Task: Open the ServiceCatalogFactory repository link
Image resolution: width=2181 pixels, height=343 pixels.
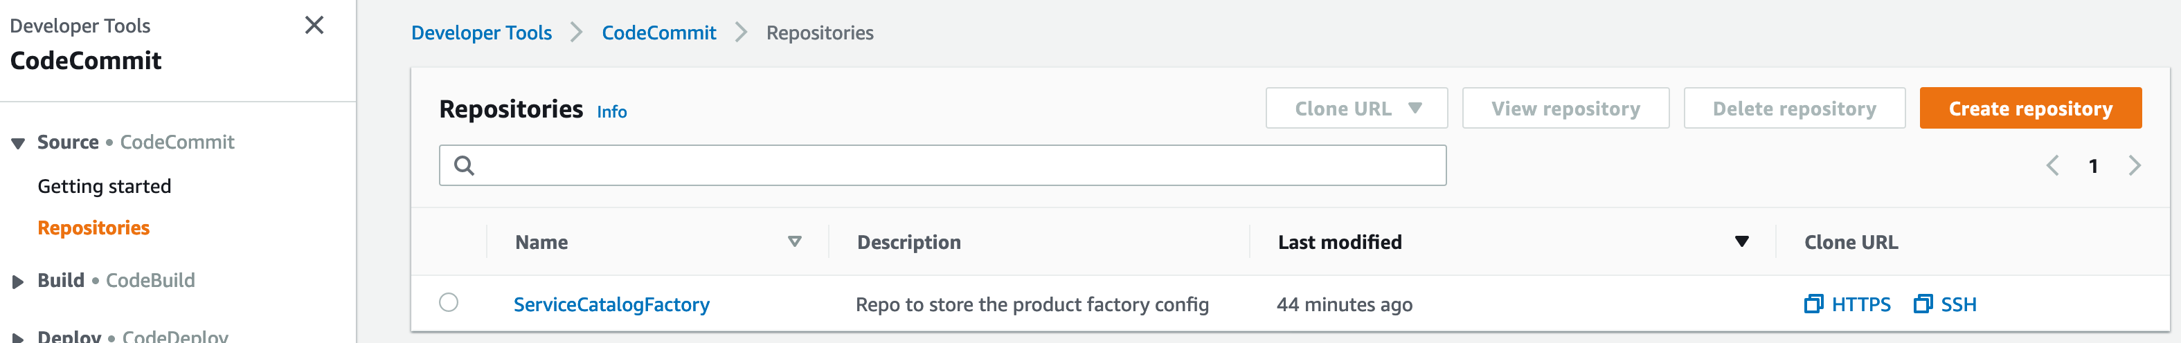Action: pyautogui.click(x=611, y=304)
